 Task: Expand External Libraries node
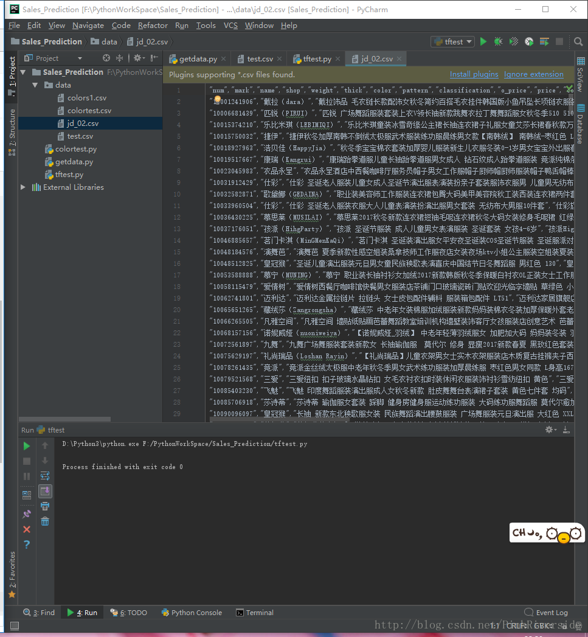23,187
